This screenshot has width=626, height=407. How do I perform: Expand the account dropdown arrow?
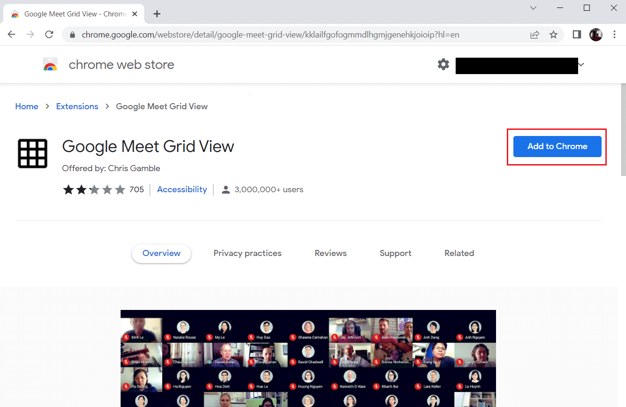581,65
